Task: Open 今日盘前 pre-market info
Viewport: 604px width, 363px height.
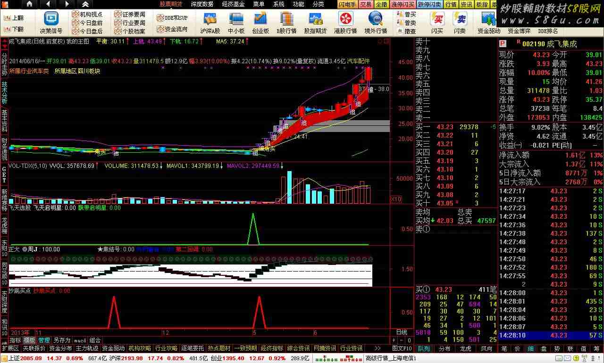Action: [87, 23]
